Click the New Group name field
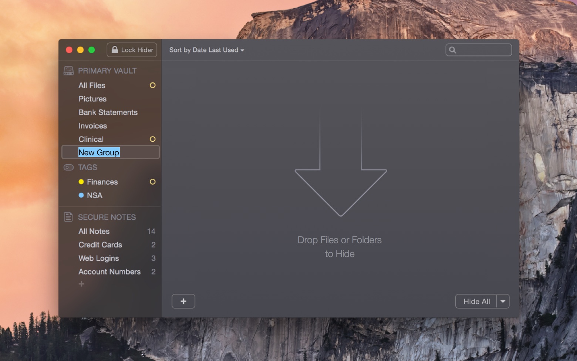This screenshot has width=577, height=361. (x=110, y=152)
